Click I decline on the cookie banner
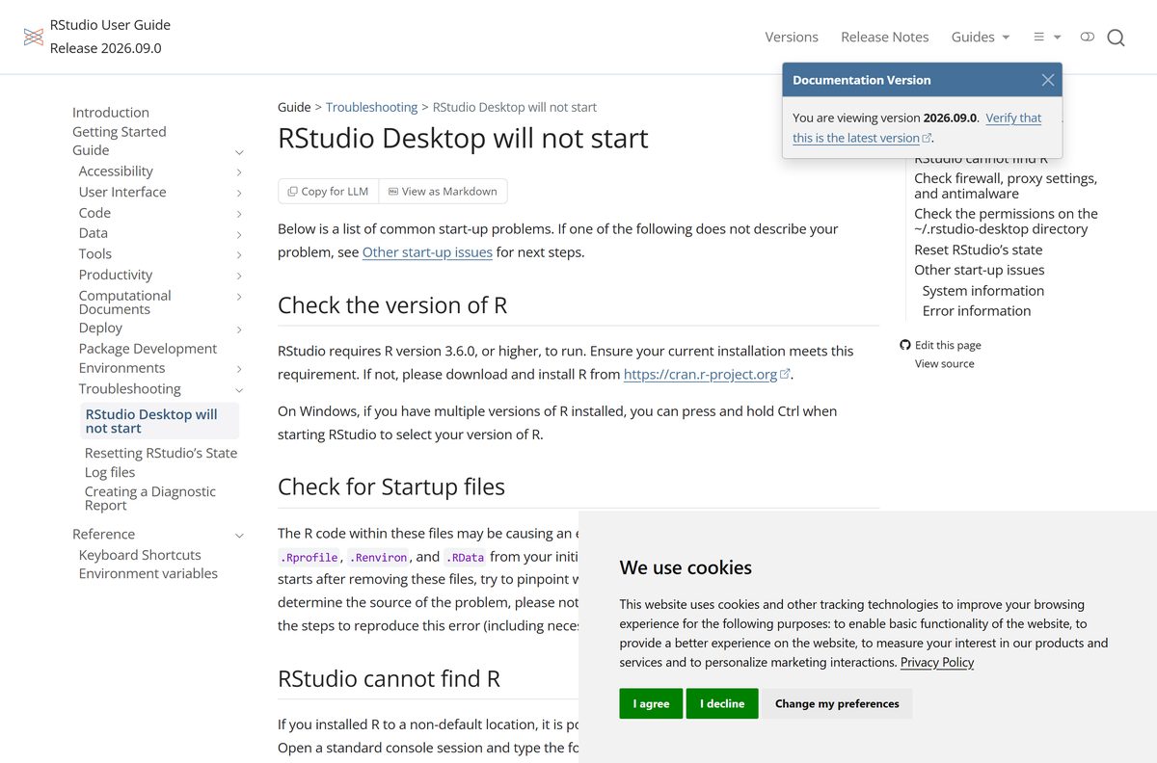 pyautogui.click(x=722, y=703)
